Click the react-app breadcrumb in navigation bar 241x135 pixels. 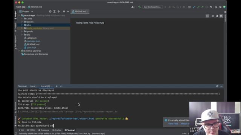pos(20,7)
